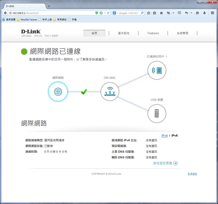Expand the undo button dropdown arrow
Image resolution: width=218 pixels, height=204 pixels.
pyautogui.click(x=192, y=13)
